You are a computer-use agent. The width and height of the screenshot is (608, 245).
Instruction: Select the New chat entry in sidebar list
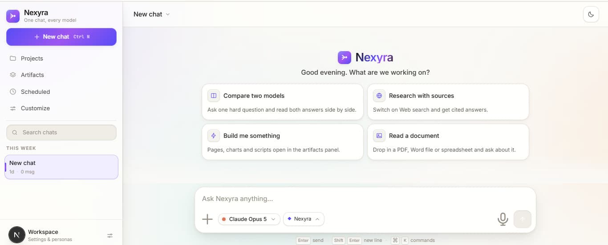tap(61, 167)
